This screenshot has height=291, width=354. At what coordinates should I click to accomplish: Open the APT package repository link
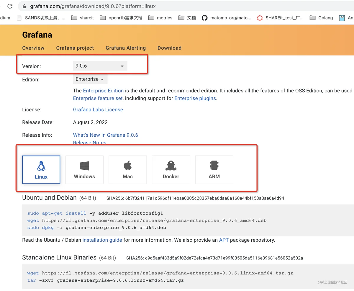click(x=224, y=240)
